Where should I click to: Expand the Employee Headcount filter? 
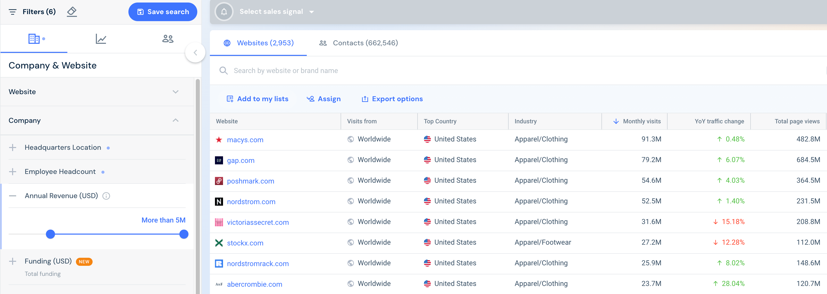coord(13,171)
